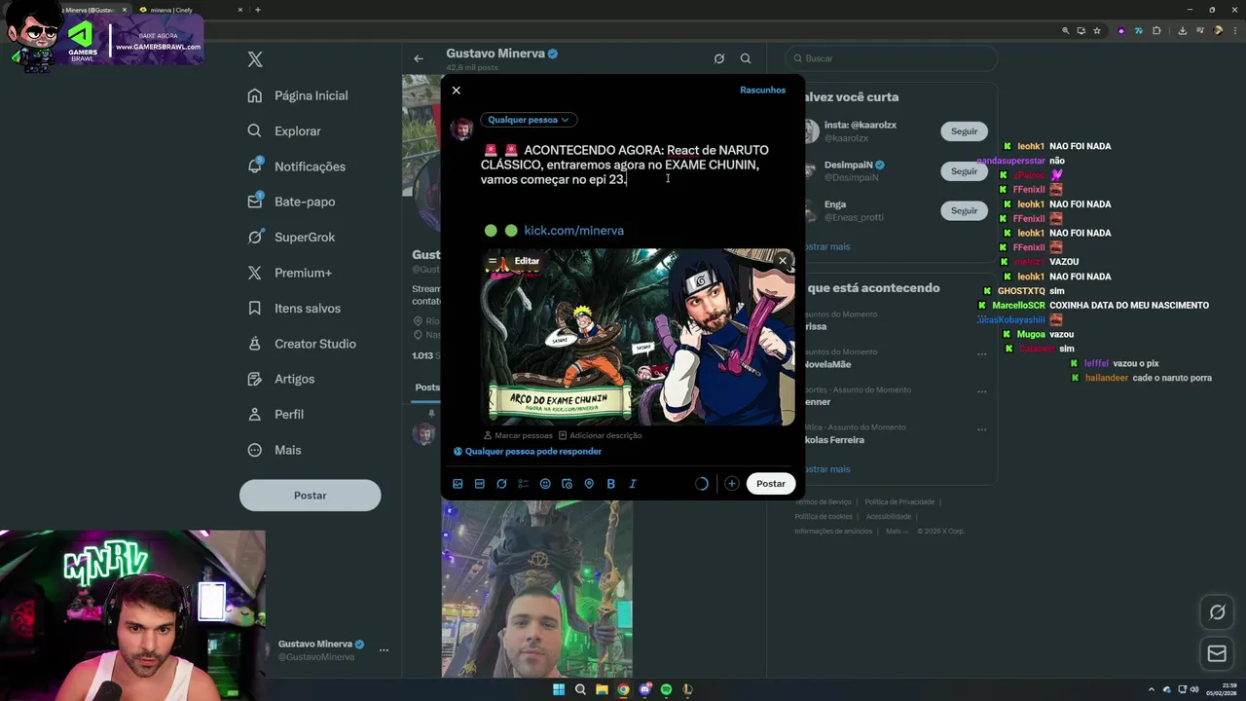
Task: Go to Perfil in the sidebar
Action: click(x=275, y=414)
